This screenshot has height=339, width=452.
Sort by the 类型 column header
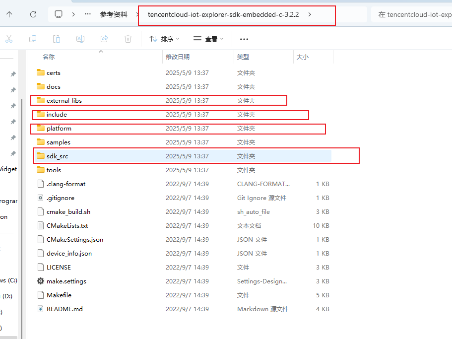tap(243, 57)
